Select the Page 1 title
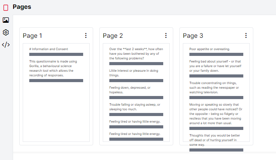This screenshot has height=160, width=276. pos(32,36)
